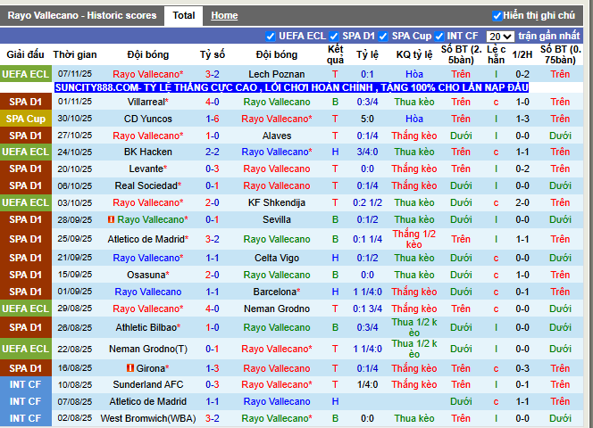Click the SUNCITY888.COM advertisement banner
593x428 pixels.
(291, 87)
